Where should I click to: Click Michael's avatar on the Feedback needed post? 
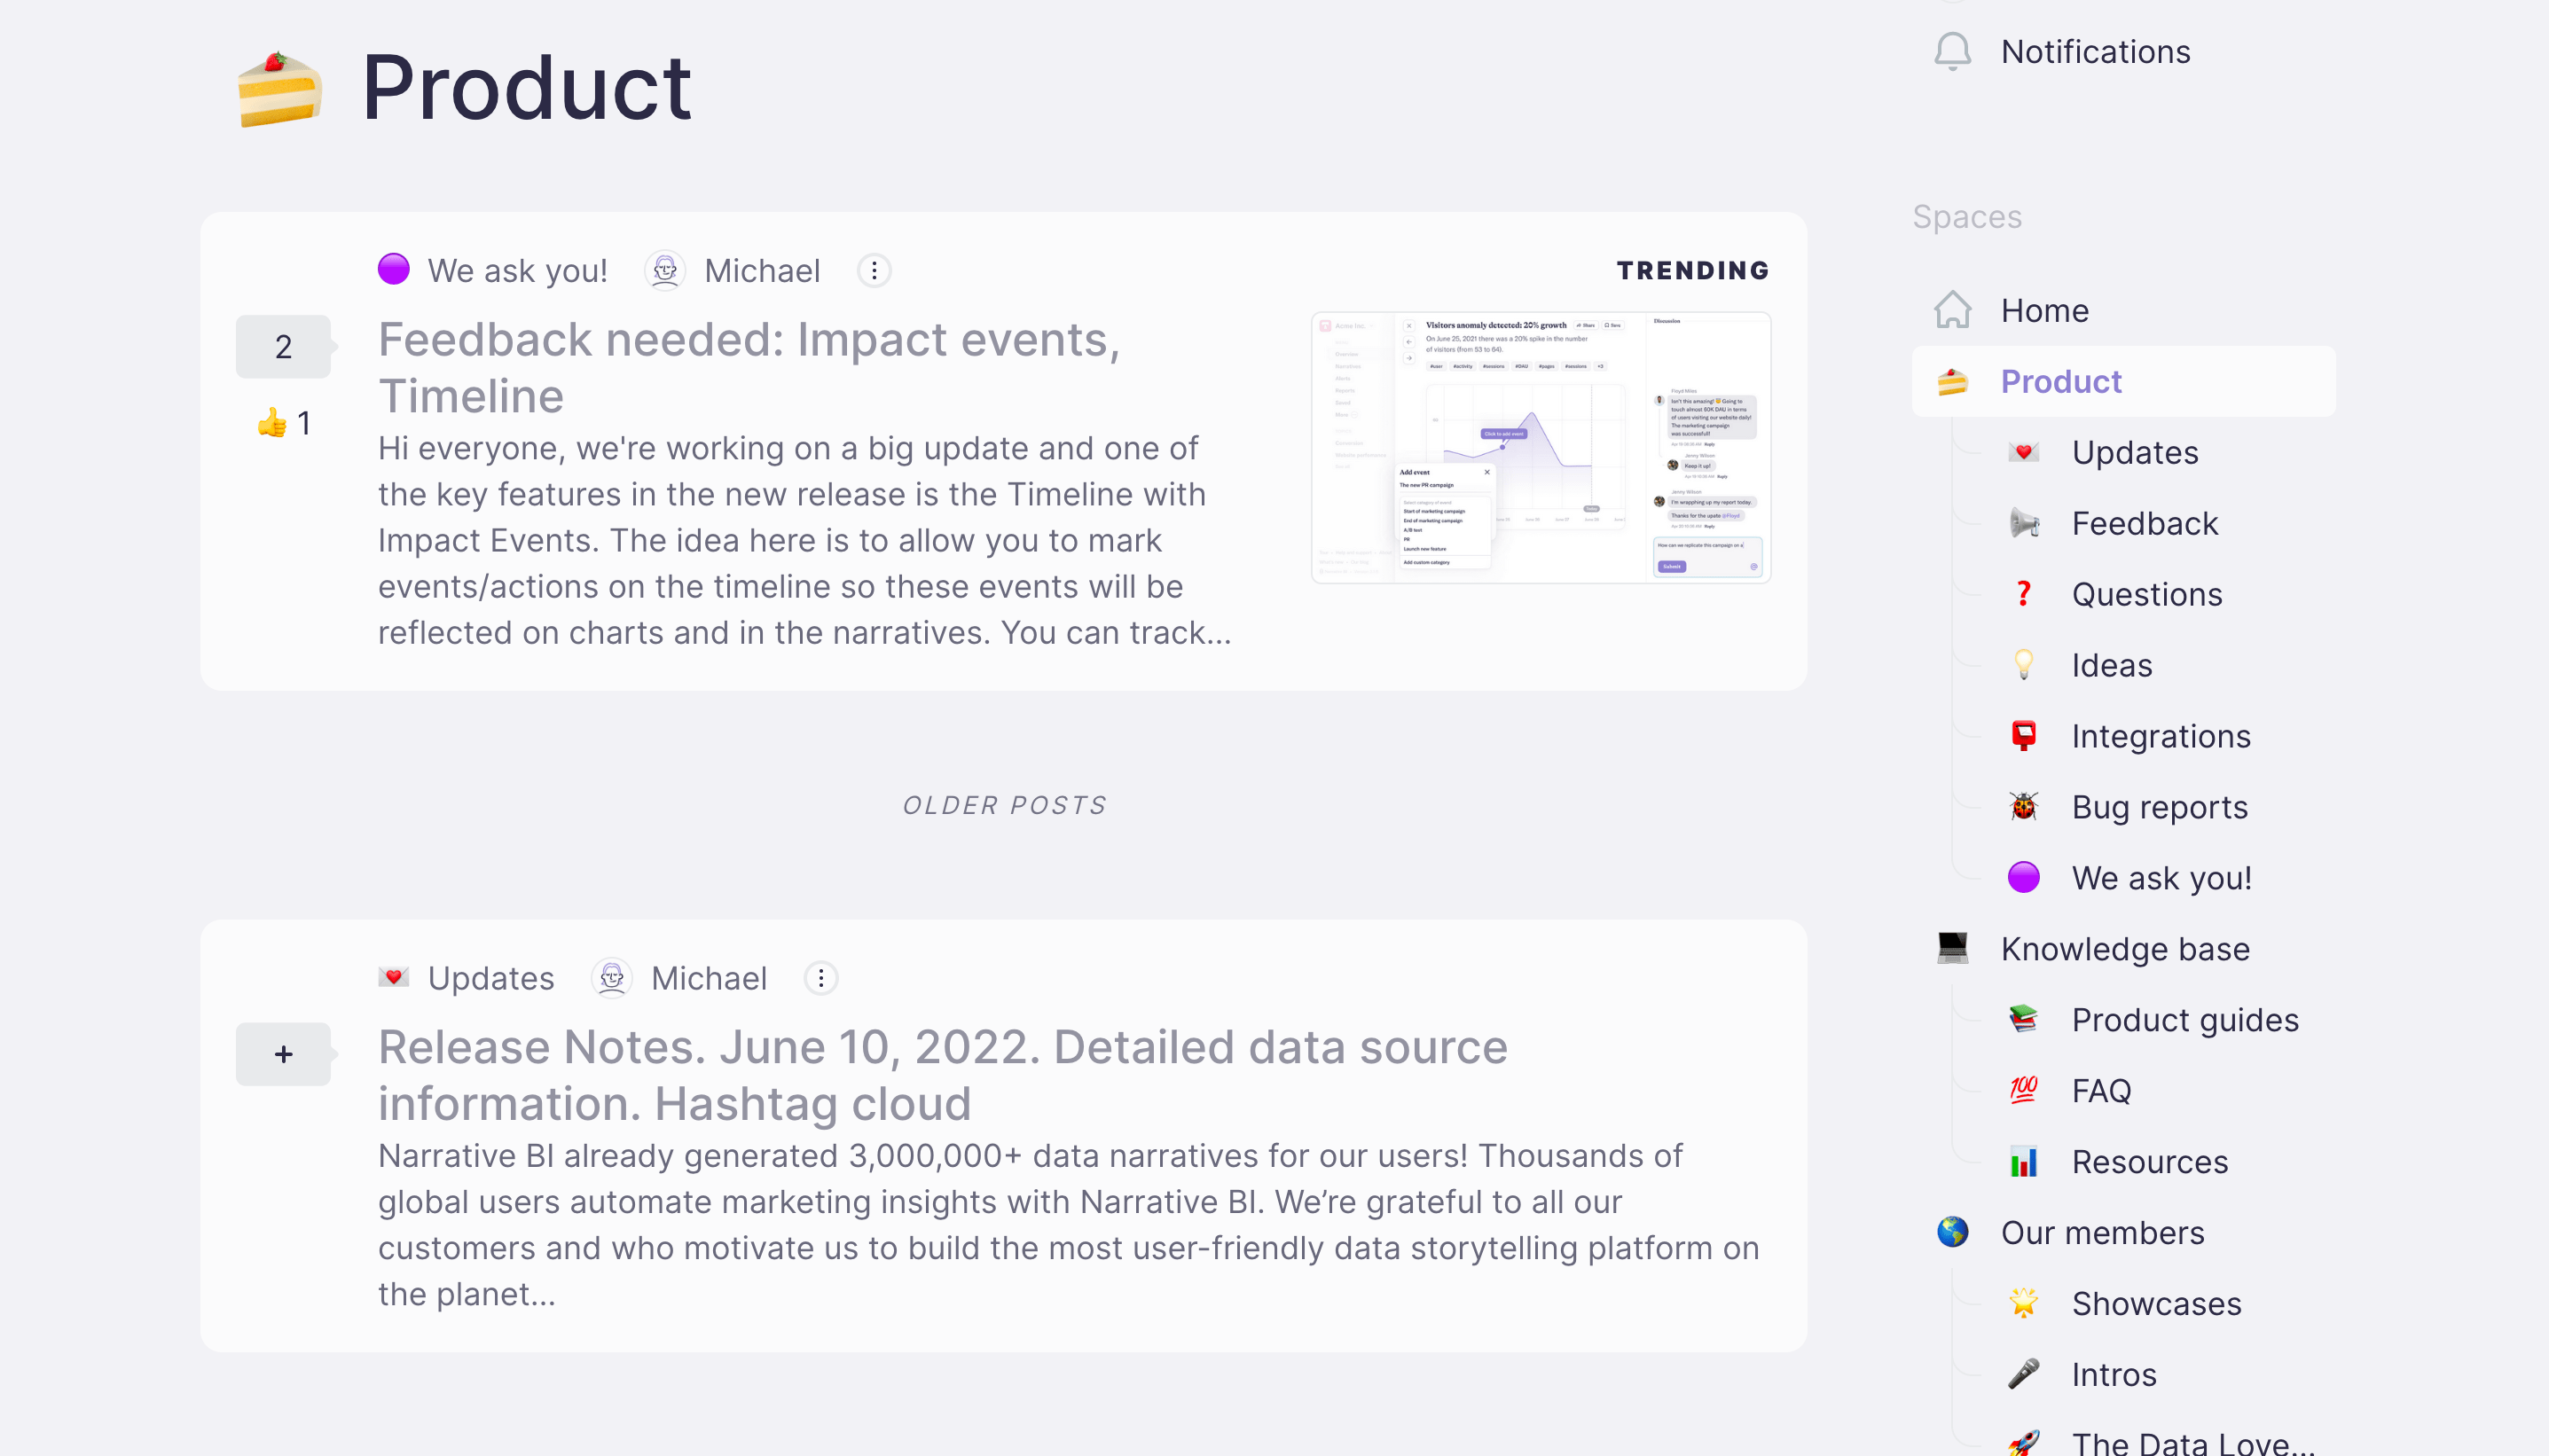tap(664, 270)
